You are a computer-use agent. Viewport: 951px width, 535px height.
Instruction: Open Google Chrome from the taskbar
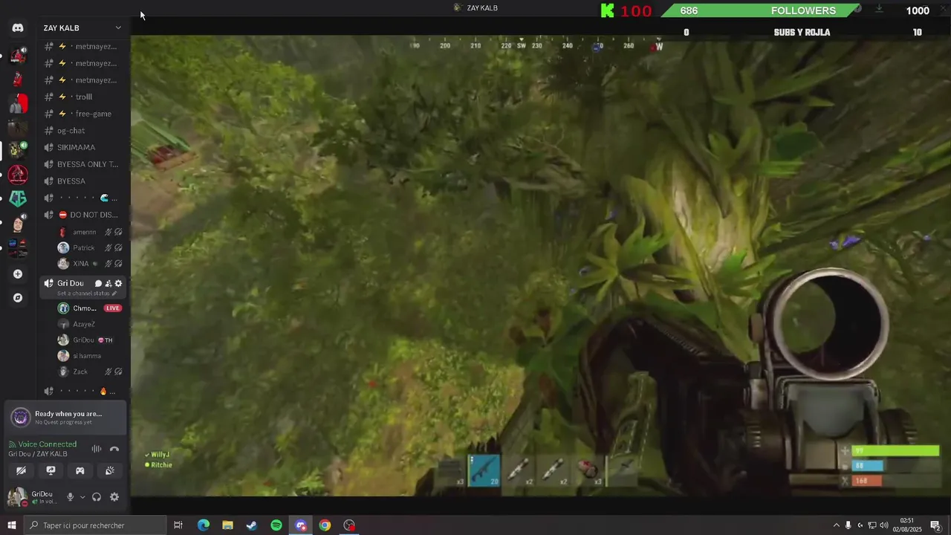pyautogui.click(x=325, y=525)
